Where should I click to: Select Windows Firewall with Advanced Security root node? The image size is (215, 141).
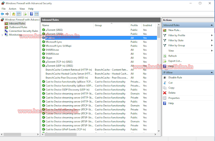pyautogui.click(x=22, y=20)
